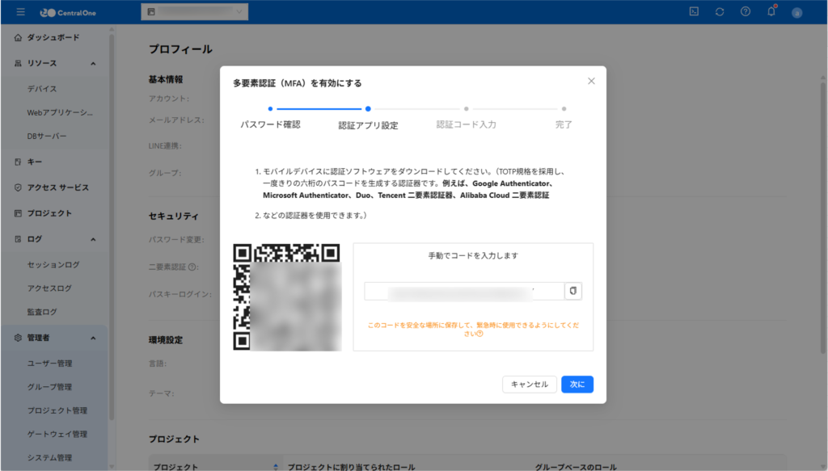Copy the manual MFA secret code
This screenshot has width=828, height=471.
(572, 291)
